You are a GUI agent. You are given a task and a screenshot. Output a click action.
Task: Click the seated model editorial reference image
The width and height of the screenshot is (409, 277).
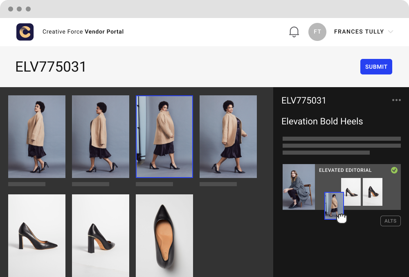(x=299, y=187)
